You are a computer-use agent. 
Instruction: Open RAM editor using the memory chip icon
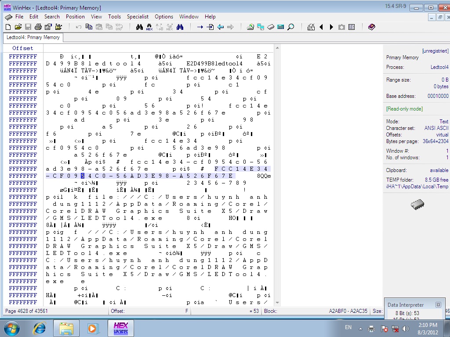271,27
